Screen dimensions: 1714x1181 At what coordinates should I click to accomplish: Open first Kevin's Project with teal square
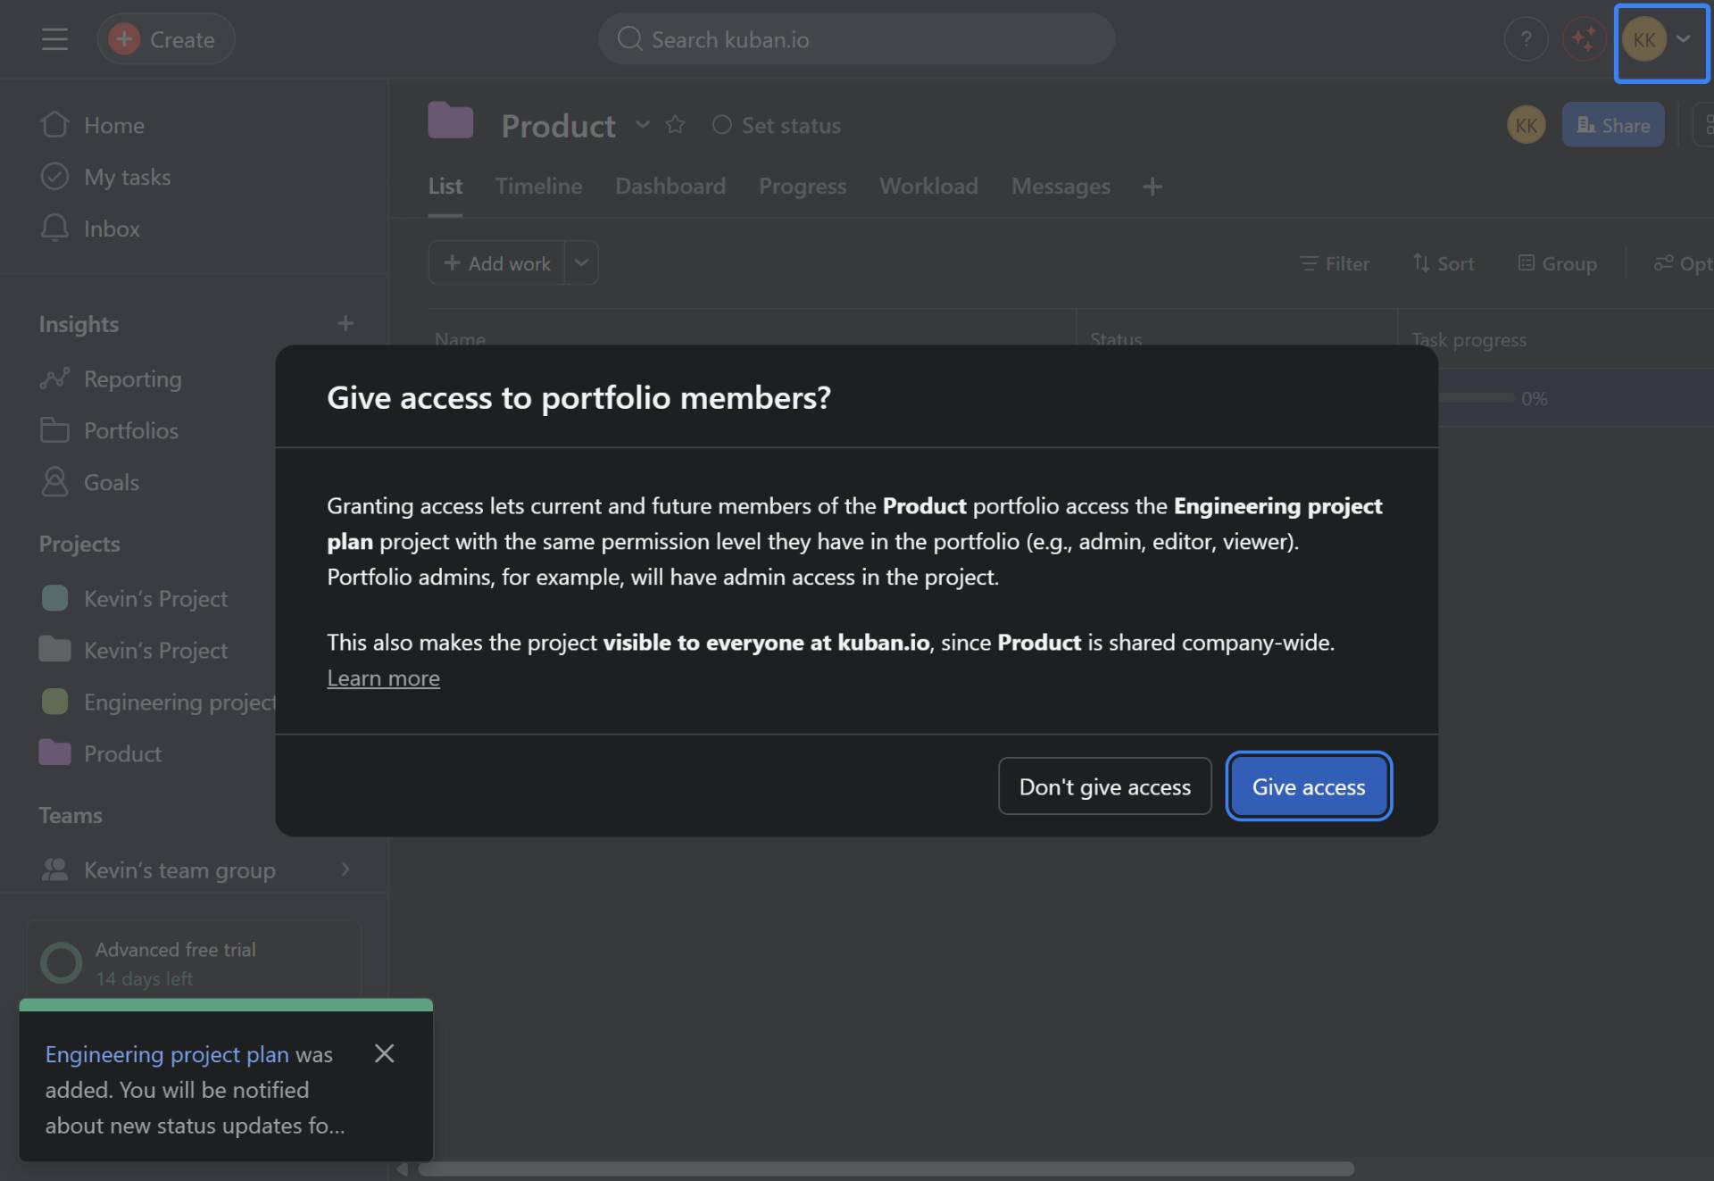[x=155, y=598]
